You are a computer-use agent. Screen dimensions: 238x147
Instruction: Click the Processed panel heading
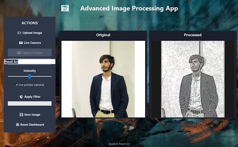(193, 35)
